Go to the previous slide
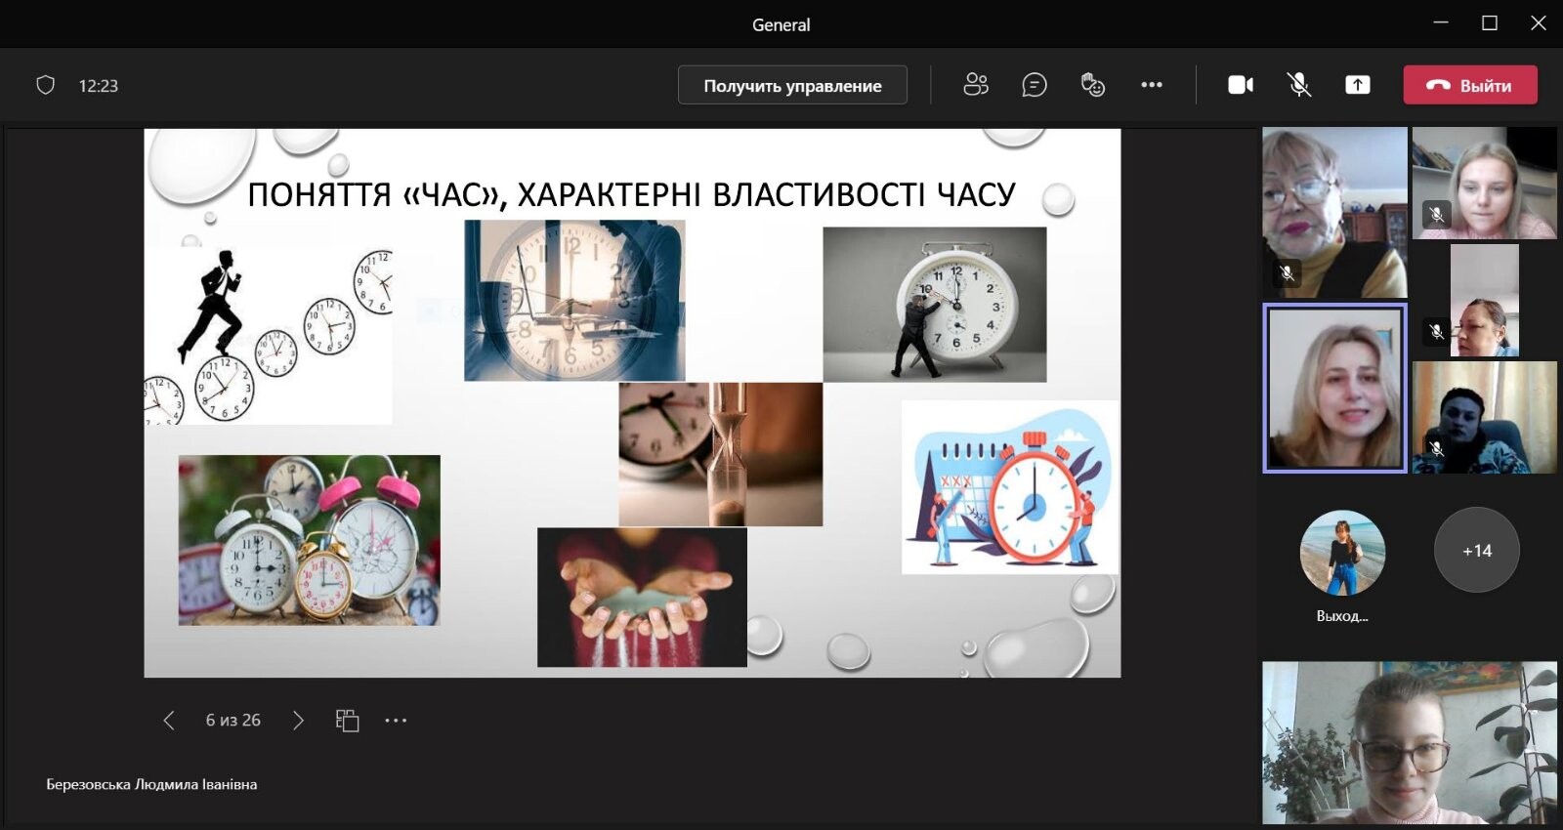 169,721
